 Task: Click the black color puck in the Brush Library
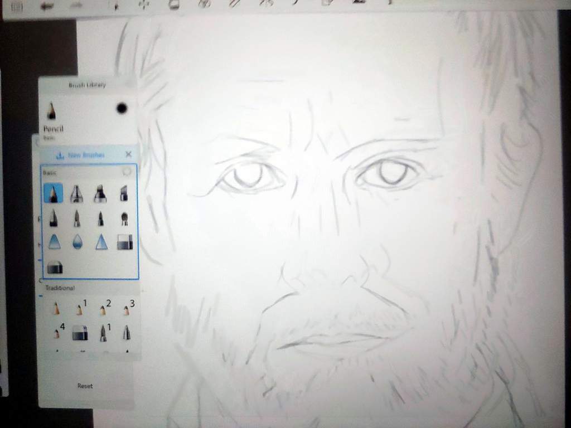(122, 108)
